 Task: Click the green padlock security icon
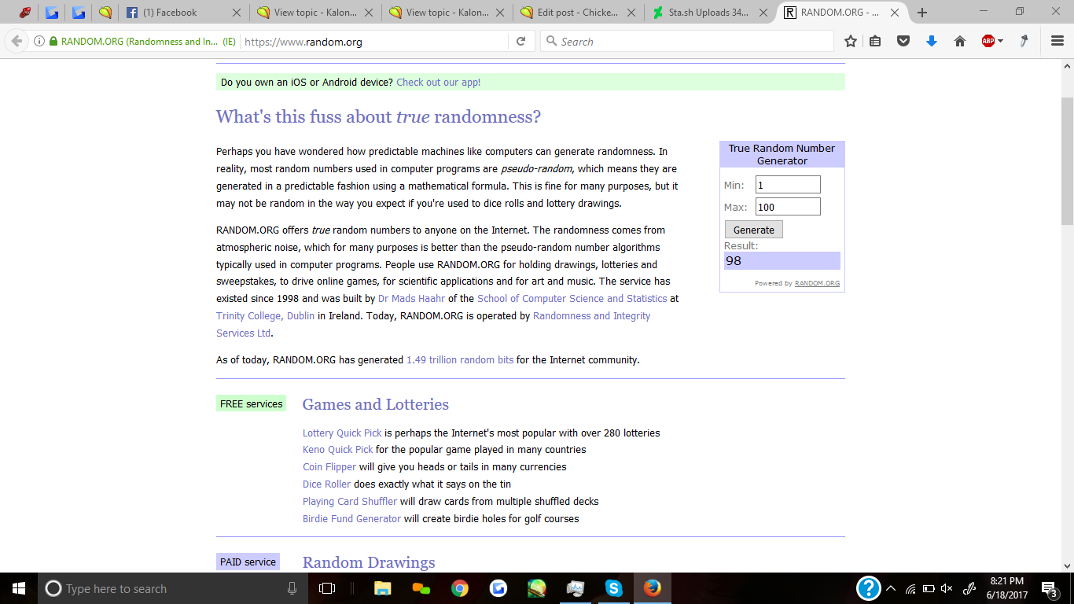point(53,42)
